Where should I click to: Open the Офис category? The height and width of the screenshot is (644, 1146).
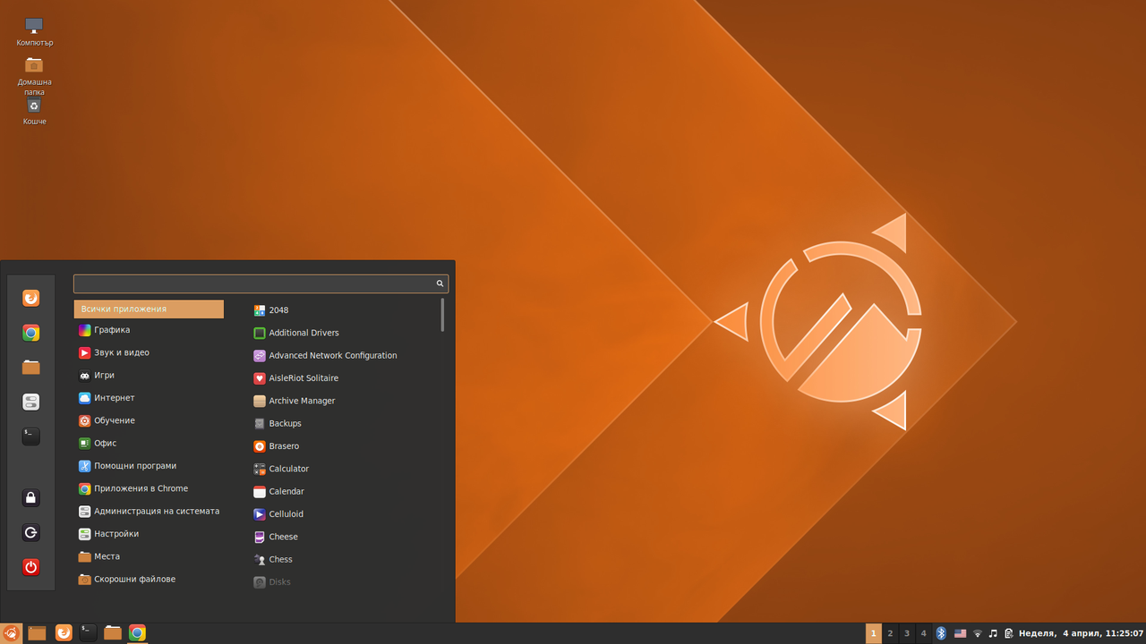pyautogui.click(x=149, y=444)
